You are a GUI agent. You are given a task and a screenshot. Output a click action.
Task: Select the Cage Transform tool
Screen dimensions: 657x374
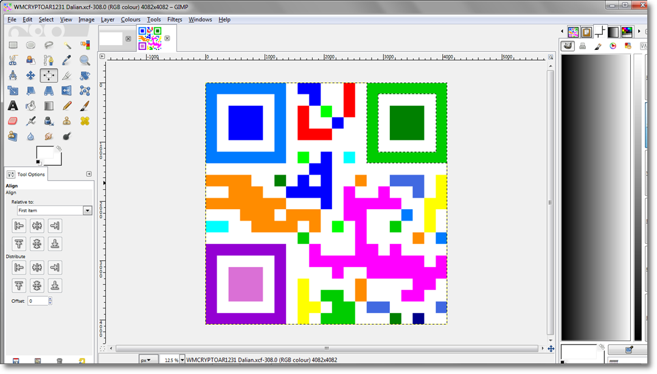pyautogui.click(x=85, y=91)
